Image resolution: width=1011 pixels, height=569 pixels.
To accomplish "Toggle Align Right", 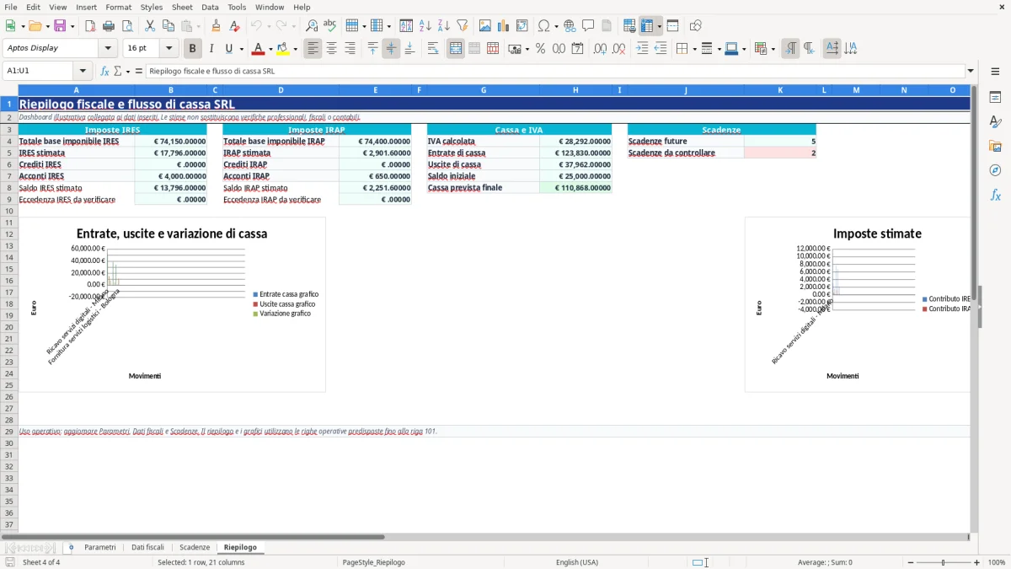I will tap(350, 49).
